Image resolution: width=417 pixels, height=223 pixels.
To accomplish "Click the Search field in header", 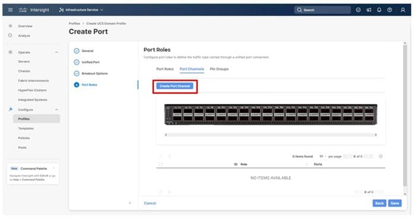I will 323,10.
